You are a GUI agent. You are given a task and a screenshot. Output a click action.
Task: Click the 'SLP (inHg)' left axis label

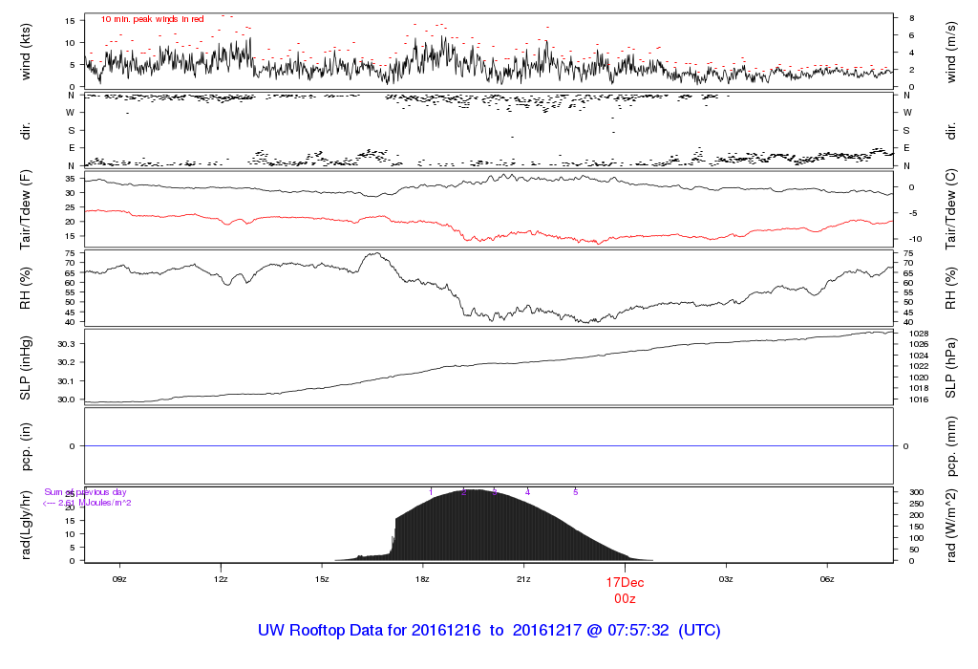tap(26, 367)
